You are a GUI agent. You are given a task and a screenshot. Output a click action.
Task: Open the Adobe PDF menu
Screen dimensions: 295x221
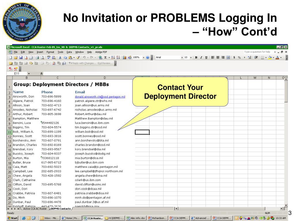click(x=101, y=52)
